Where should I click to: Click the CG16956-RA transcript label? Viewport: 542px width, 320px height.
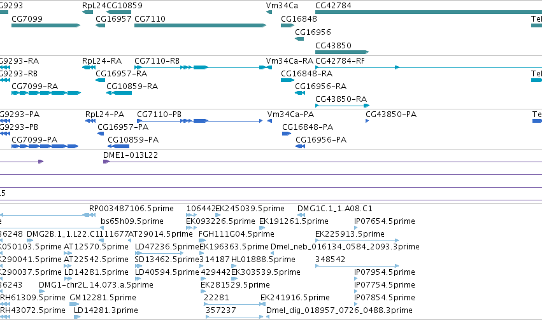click(321, 87)
